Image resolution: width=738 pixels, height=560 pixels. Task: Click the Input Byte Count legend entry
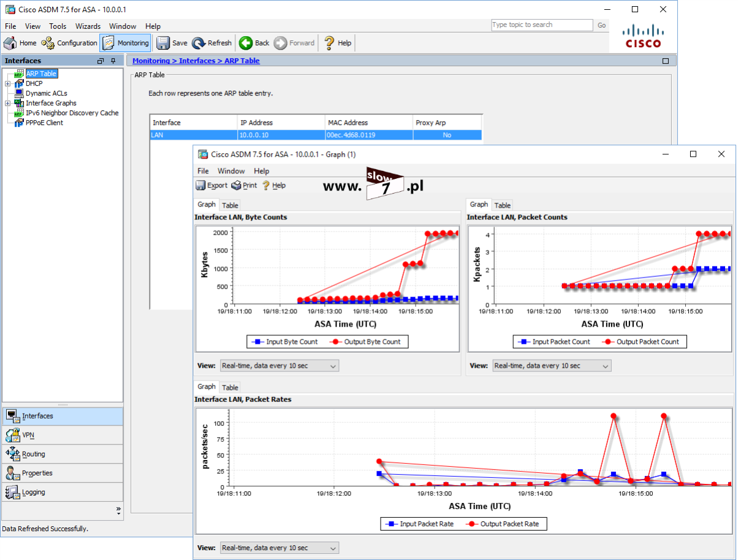pos(285,342)
